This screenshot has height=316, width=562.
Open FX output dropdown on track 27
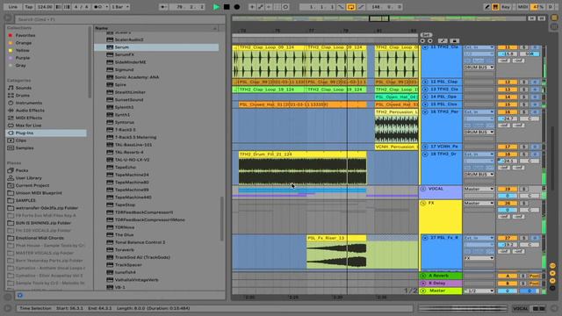coord(479,258)
